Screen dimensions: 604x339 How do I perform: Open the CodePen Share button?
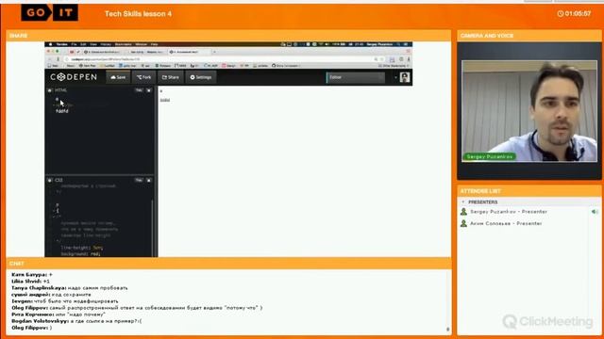pyautogui.click(x=171, y=77)
